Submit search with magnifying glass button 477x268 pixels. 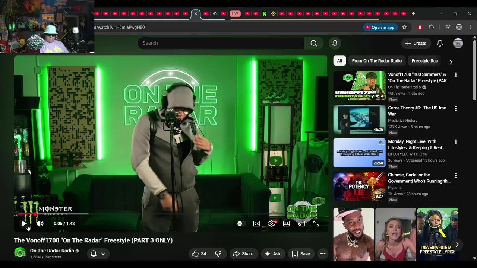[314, 43]
